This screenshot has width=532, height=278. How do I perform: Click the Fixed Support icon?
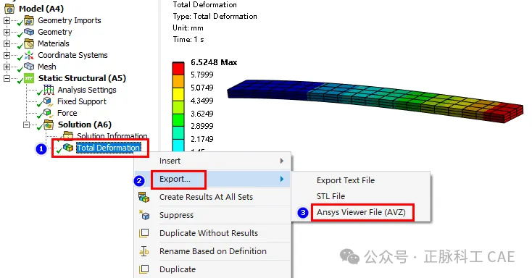point(48,101)
